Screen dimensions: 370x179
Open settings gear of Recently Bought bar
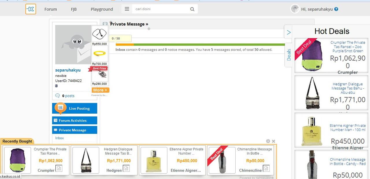pyautogui.click(x=268, y=141)
